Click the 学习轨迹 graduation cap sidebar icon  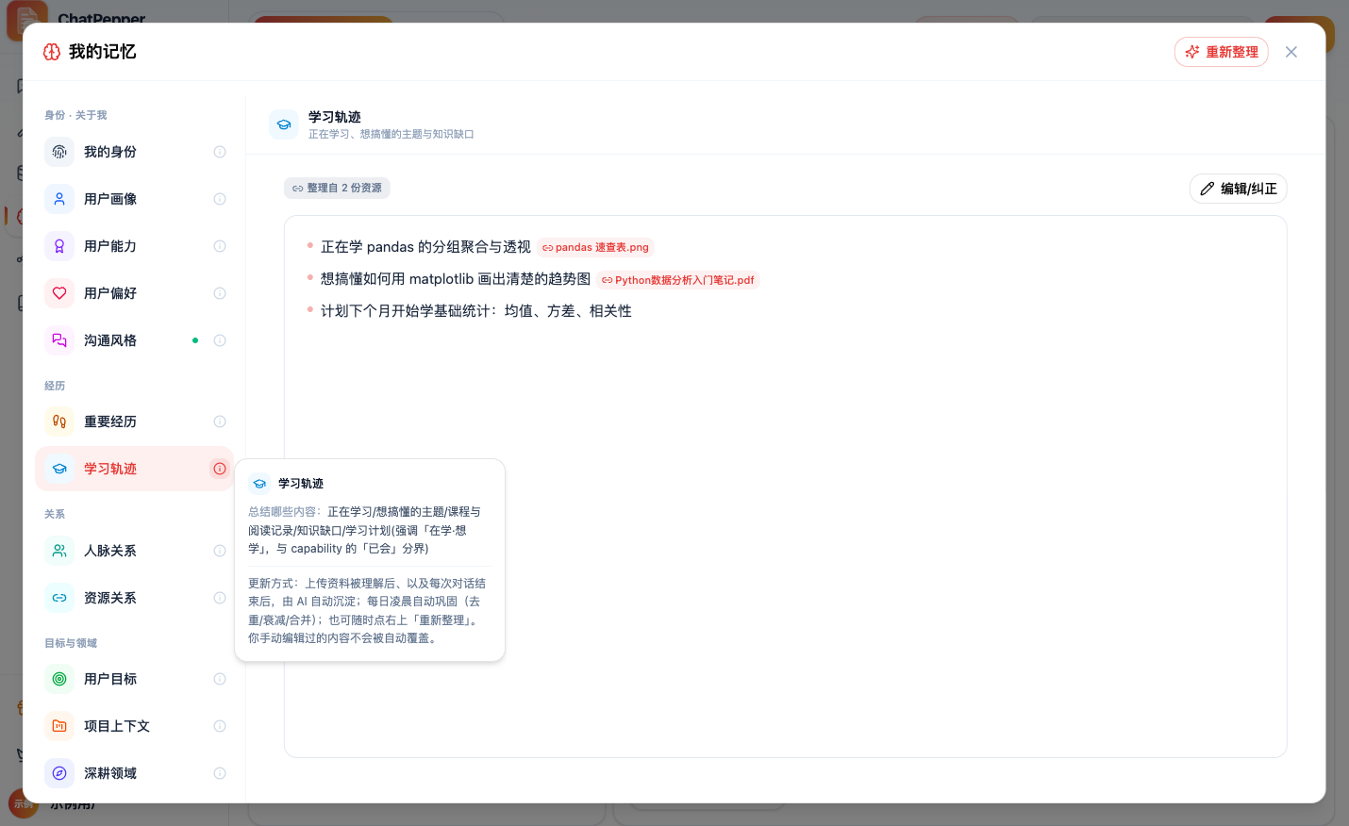(x=59, y=469)
